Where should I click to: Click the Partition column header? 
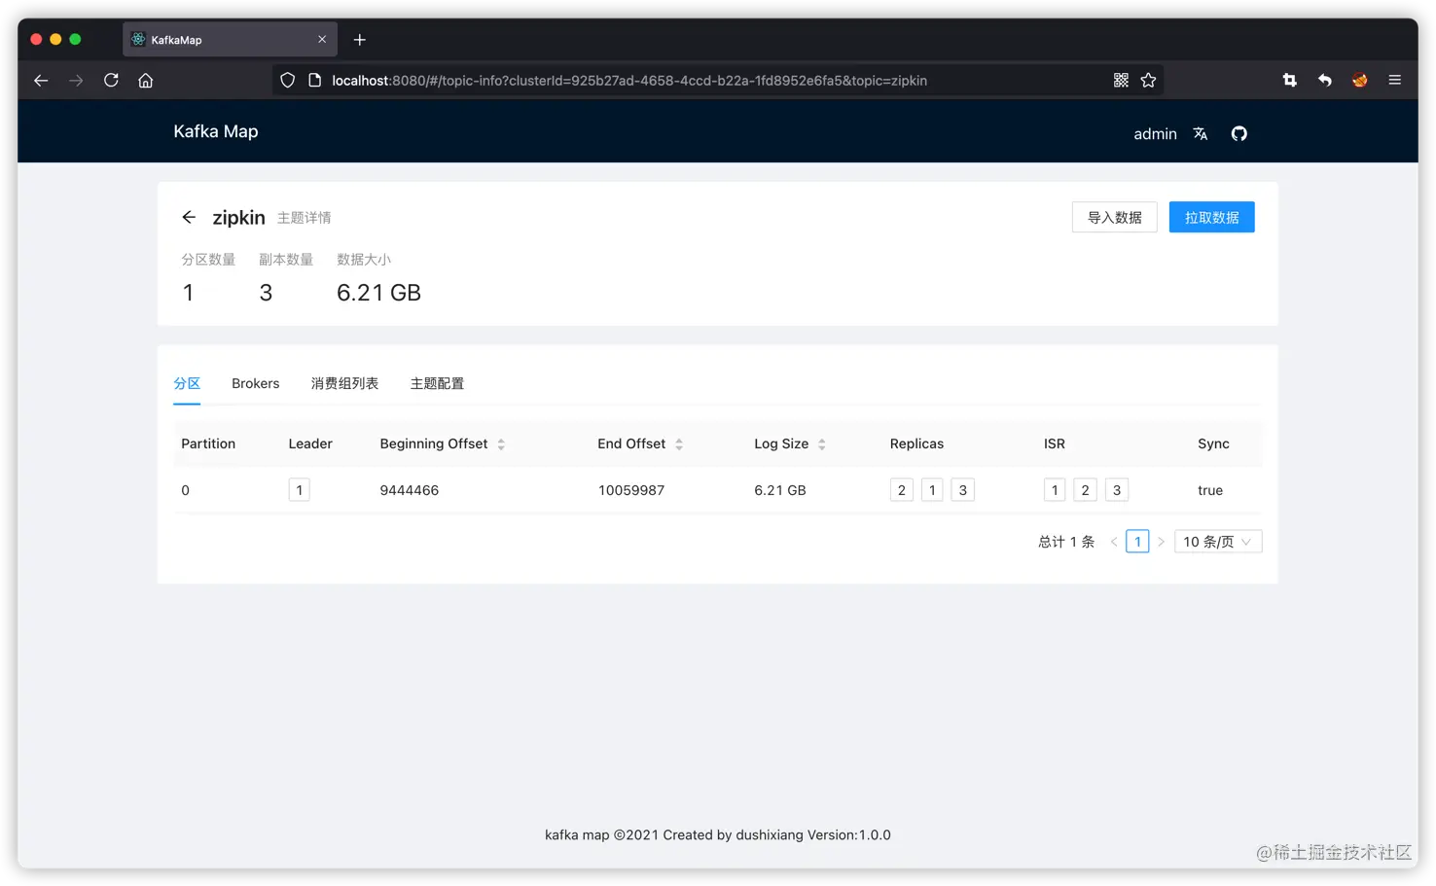[x=208, y=443]
